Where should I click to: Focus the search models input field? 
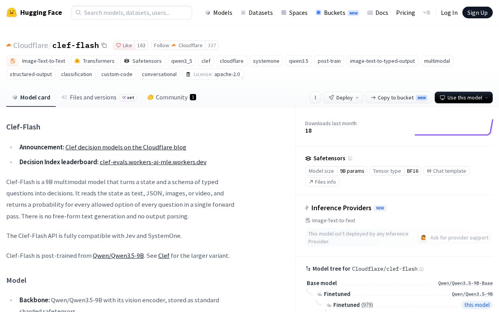click(132, 12)
